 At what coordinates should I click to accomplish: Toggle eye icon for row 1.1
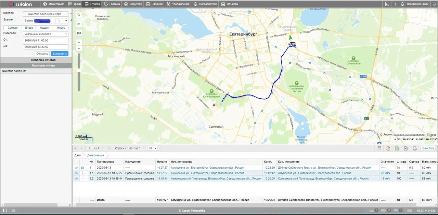(x=76, y=173)
